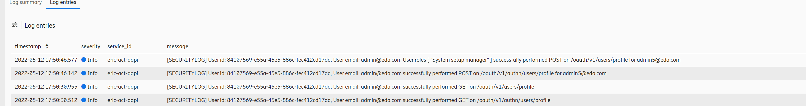Screen dimensions: 806x106
Task: Open the POST /oauth/v1/users/profile System setup manager message
Action: point(423,60)
